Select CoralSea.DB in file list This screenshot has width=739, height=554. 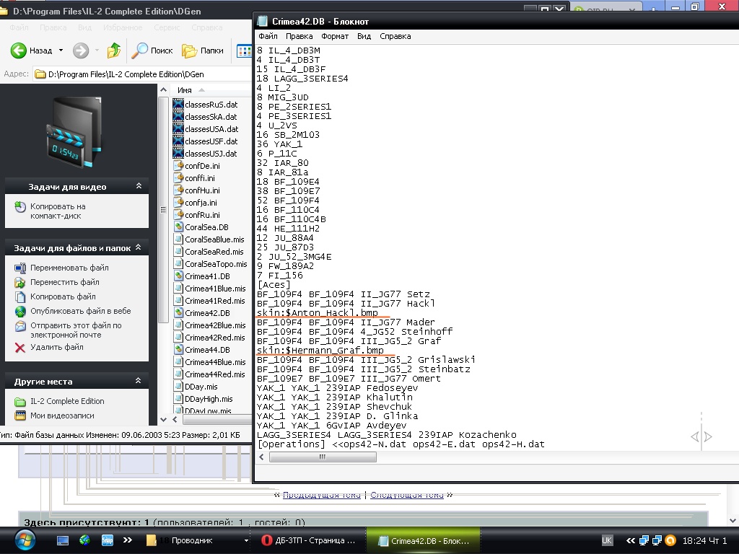206,227
